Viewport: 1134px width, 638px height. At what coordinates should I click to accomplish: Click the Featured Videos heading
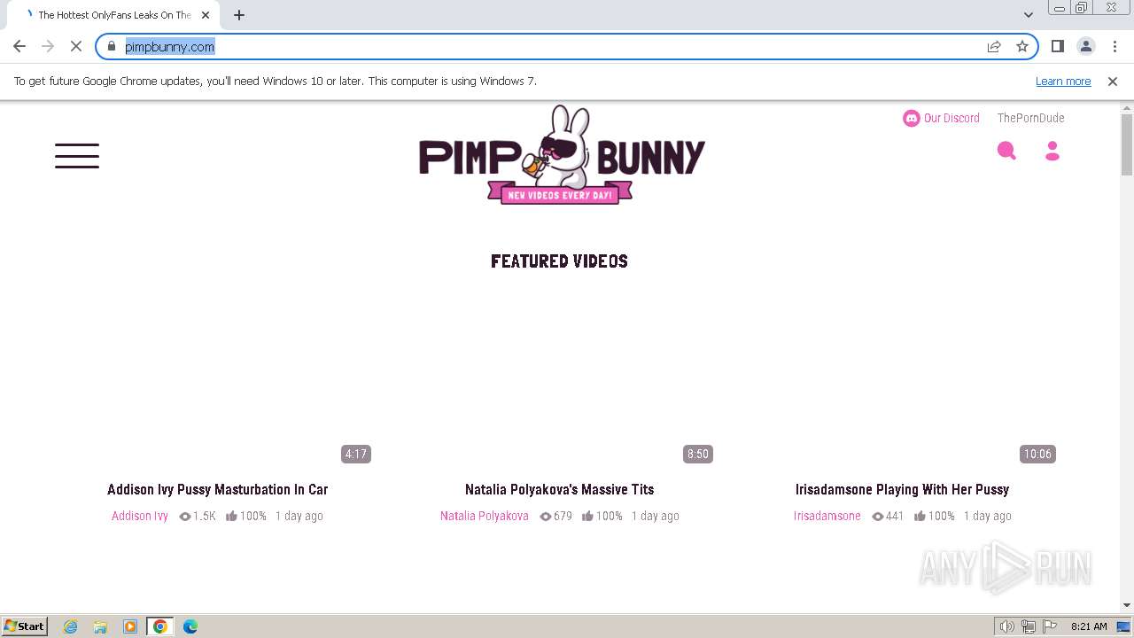tap(560, 261)
